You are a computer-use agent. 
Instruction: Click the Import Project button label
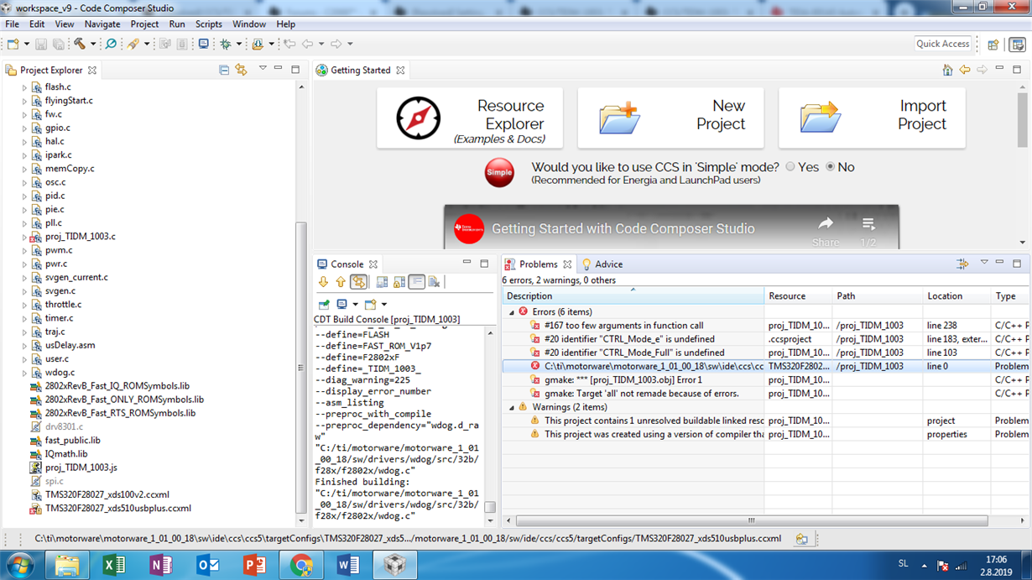click(922, 115)
